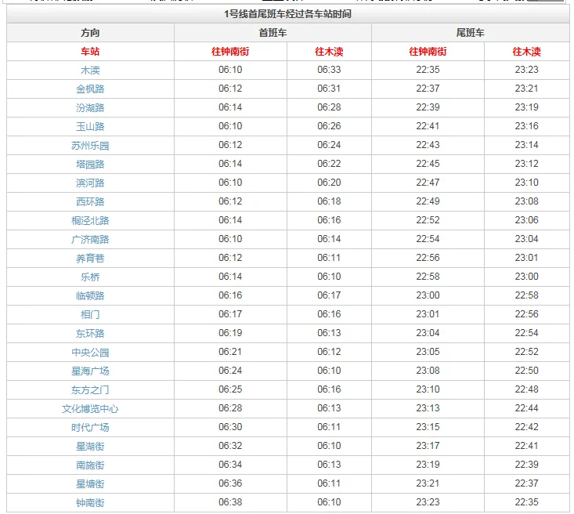Screen dimensions: 574x514
Task: Select the 乐桥 station link
Action: 90,277
